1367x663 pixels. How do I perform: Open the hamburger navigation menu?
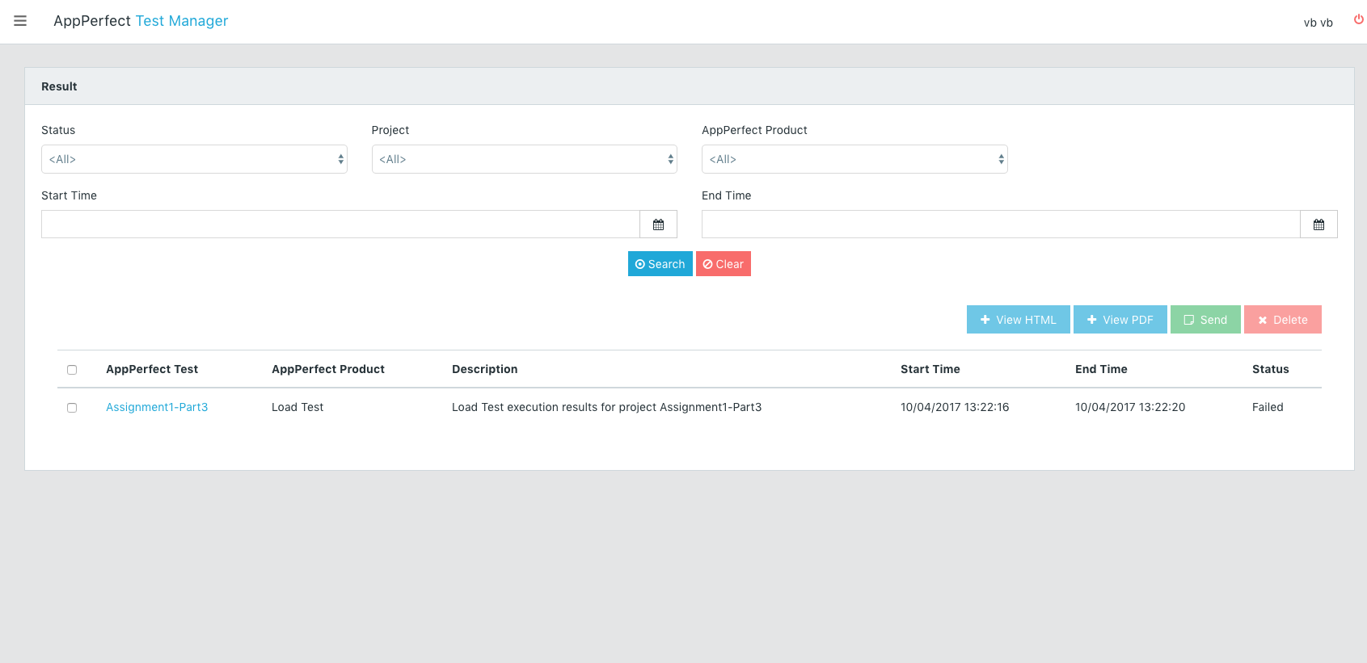(x=20, y=21)
